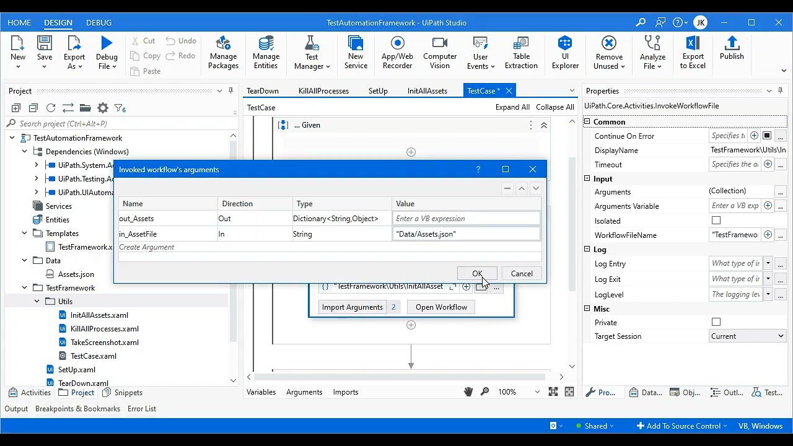Image resolution: width=793 pixels, height=446 pixels.
Task: Collapse the Utils folder in project tree
Action: coord(37,301)
